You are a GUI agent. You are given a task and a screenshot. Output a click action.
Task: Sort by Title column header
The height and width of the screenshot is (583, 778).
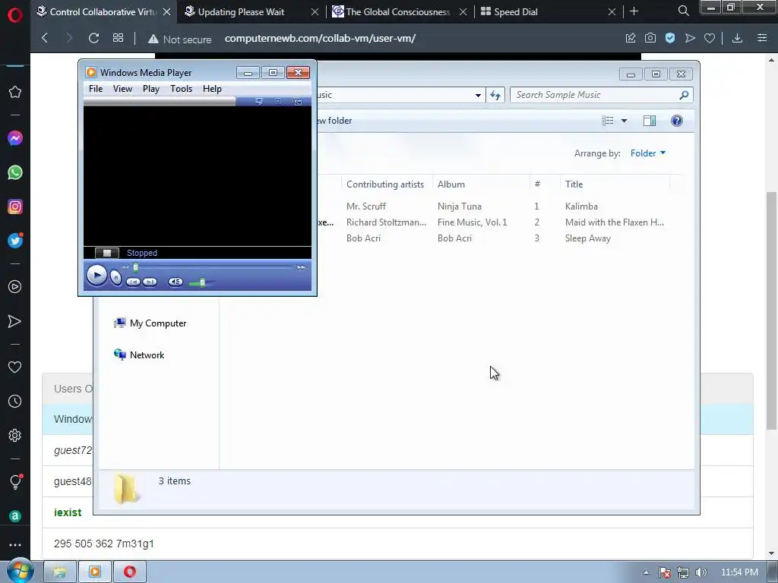point(615,184)
